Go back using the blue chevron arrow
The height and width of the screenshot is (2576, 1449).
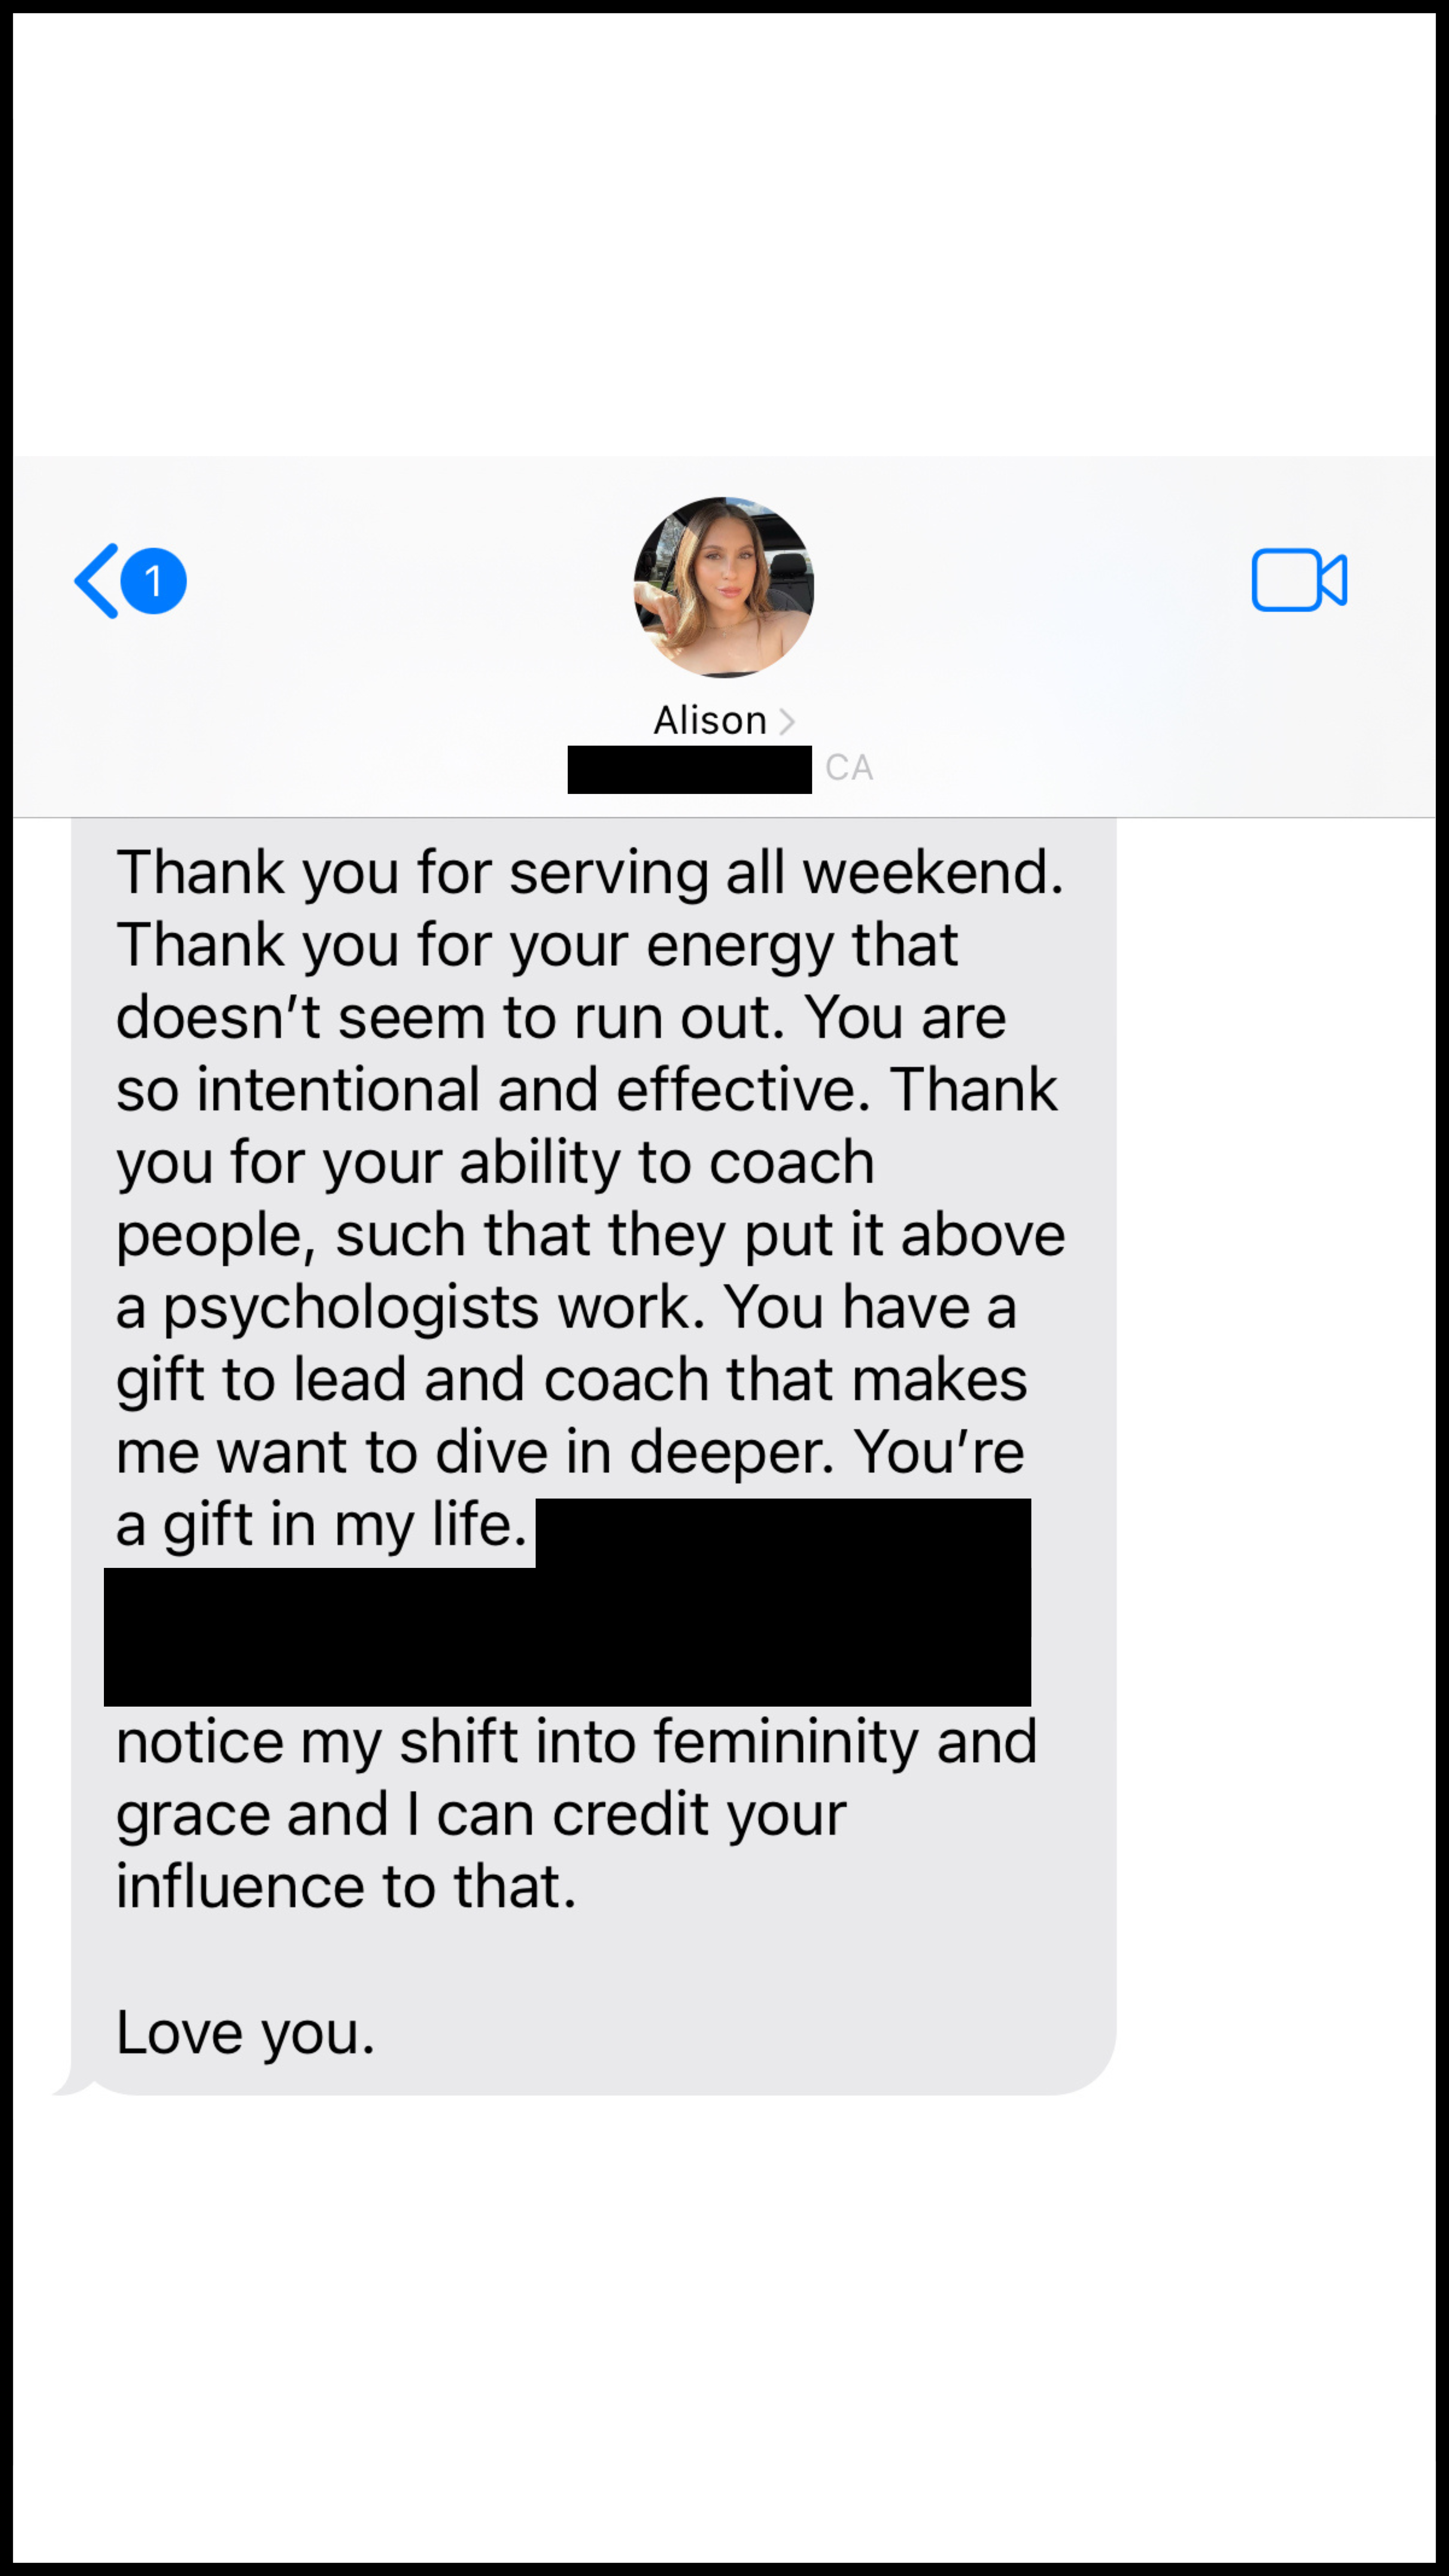(97, 581)
